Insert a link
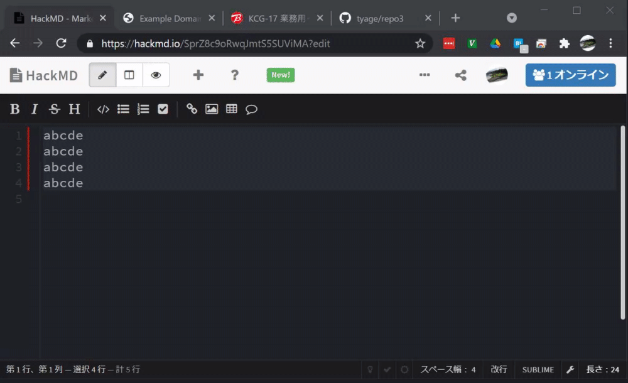Viewport: 628px width, 383px height. coord(192,109)
